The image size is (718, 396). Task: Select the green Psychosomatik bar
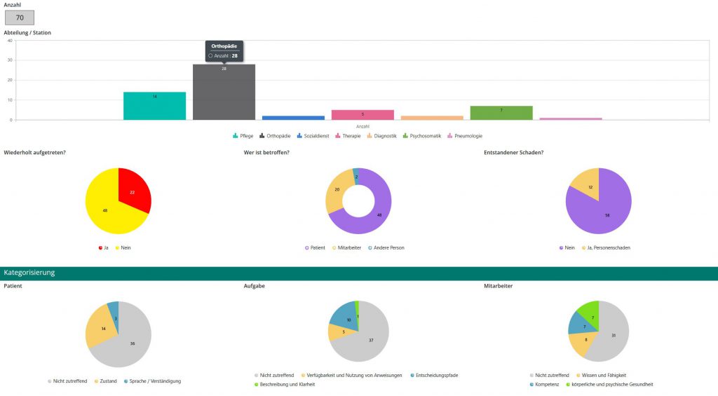(501, 113)
